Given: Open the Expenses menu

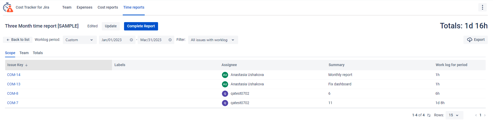Looking at the screenshot, I should 85,7.
